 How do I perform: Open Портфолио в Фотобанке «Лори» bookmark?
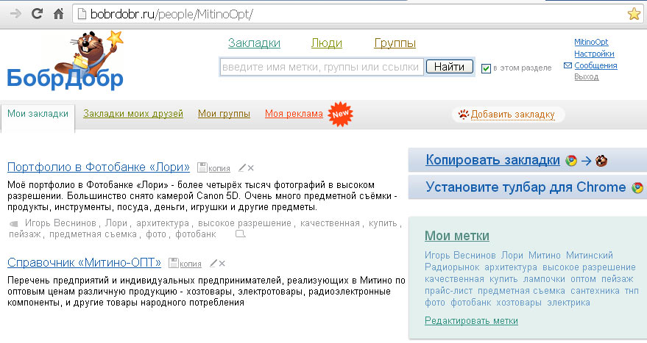click(x=99, y=167)
